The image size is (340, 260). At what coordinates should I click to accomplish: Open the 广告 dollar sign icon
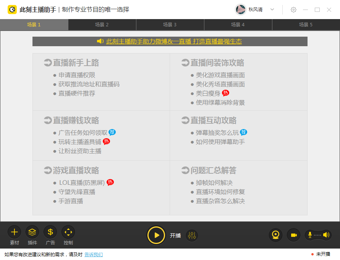(50, 232)
